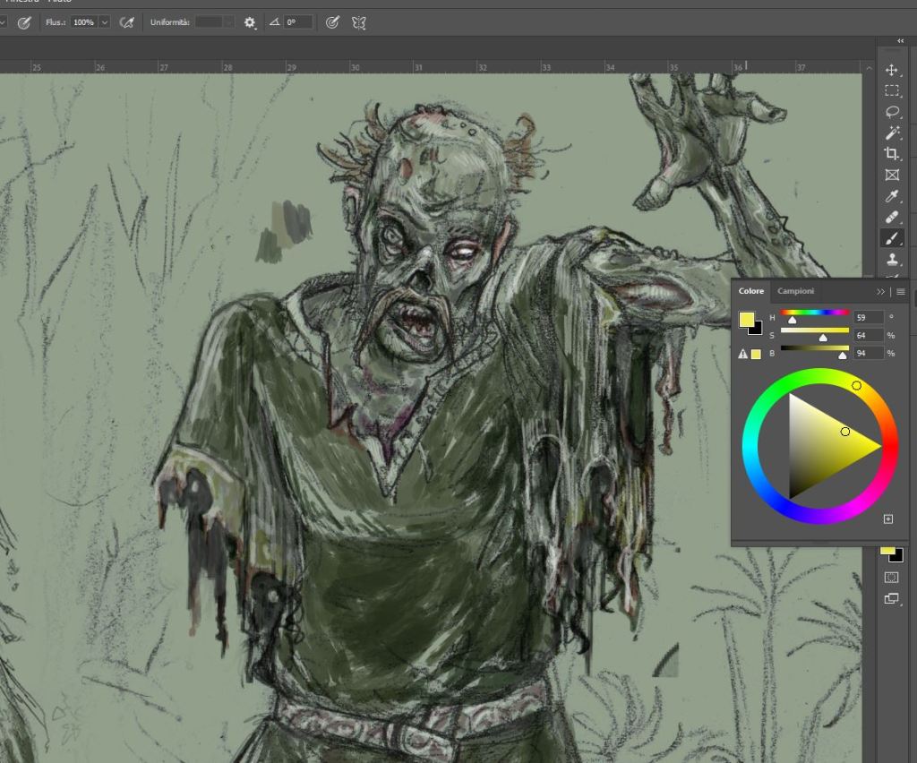
Task: Switch to the Campioni tab
Action: (x=795, y=291)
